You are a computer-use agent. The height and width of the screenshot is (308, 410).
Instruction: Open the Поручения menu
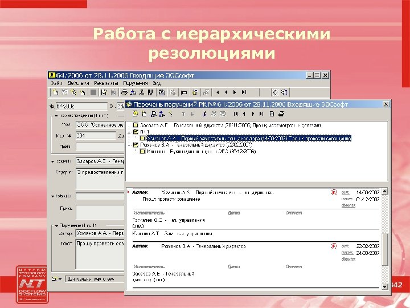[x=135, y=83]
